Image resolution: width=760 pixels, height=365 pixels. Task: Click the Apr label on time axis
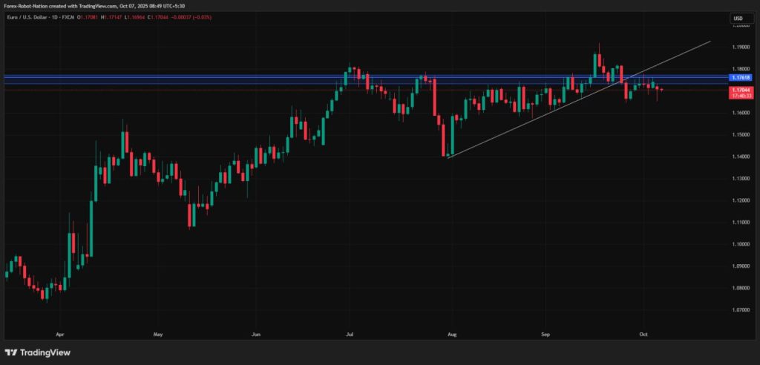pos(59,335)
